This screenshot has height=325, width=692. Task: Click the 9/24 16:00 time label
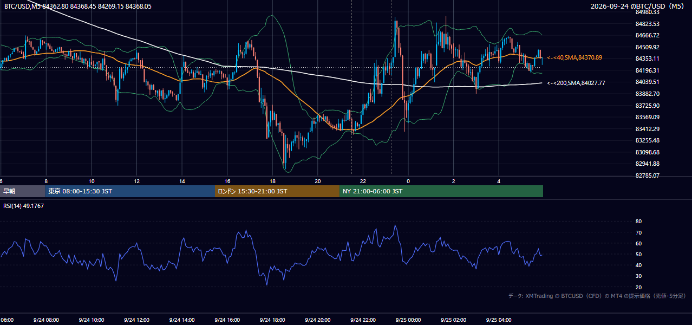[x=227, y=320]
